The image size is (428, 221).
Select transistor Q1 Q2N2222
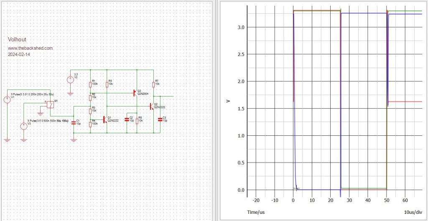tap(105, 120)
